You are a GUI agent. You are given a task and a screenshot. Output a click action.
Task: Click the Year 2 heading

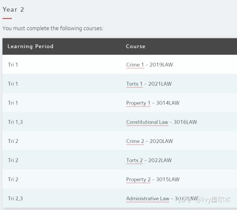click(x=13, y=10)
